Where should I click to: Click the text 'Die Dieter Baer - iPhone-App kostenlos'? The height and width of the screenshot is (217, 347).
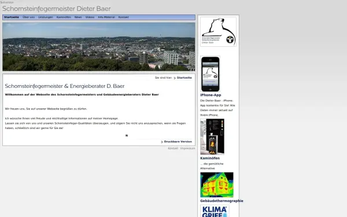(218, 108)
